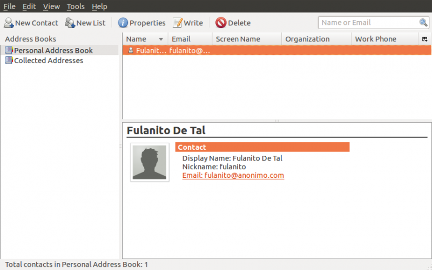Screen dimensions: 432x270
Task: Click the Email: fulanito@anonimo.com link
Action: tap(233, 175)
